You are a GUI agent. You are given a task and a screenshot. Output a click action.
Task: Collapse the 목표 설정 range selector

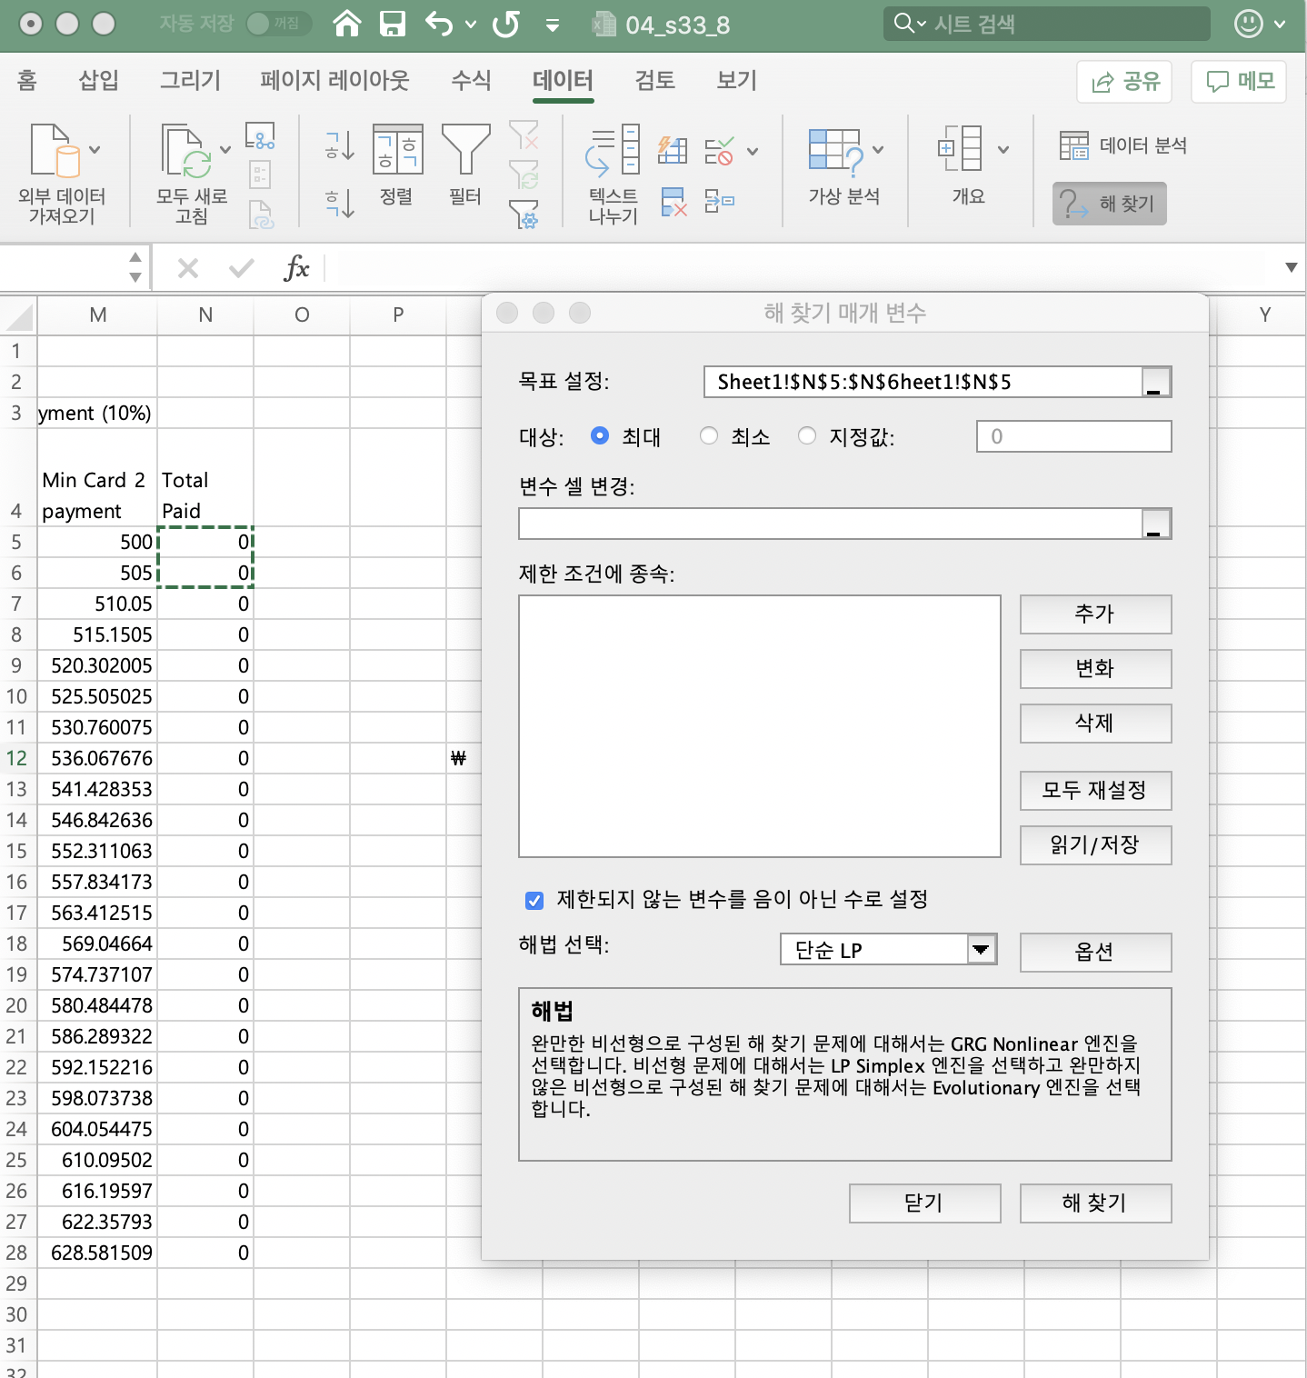[1155, 382]
